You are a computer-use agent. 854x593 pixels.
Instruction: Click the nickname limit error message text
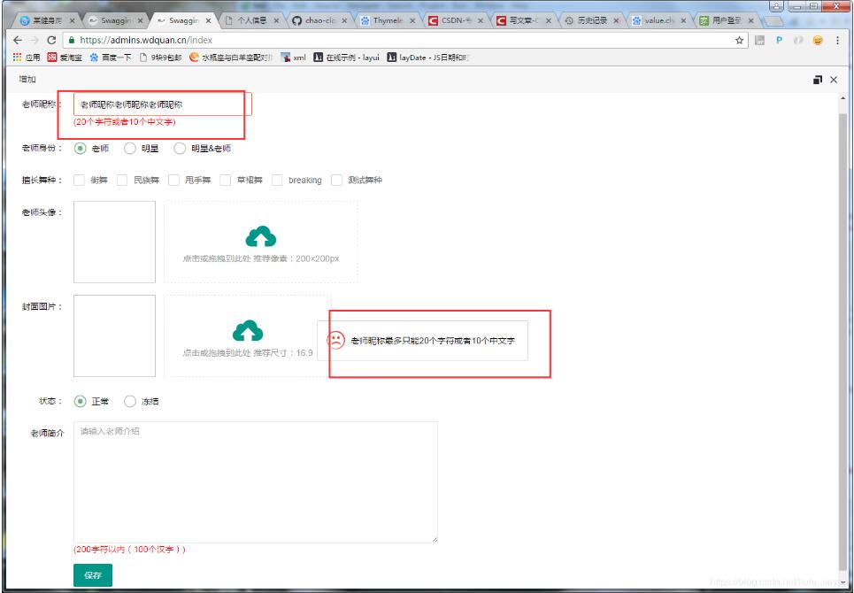click(433, 341)
